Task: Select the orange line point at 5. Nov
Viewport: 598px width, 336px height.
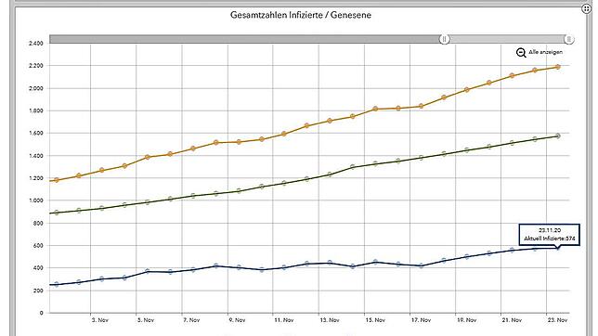Action: tap(148, 157)
